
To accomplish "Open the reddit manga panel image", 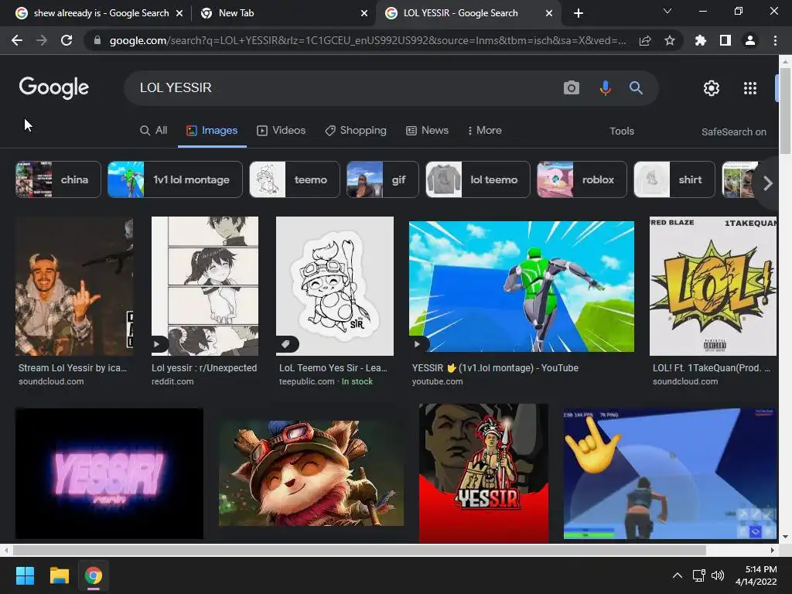I will click(x=204, y=286).
